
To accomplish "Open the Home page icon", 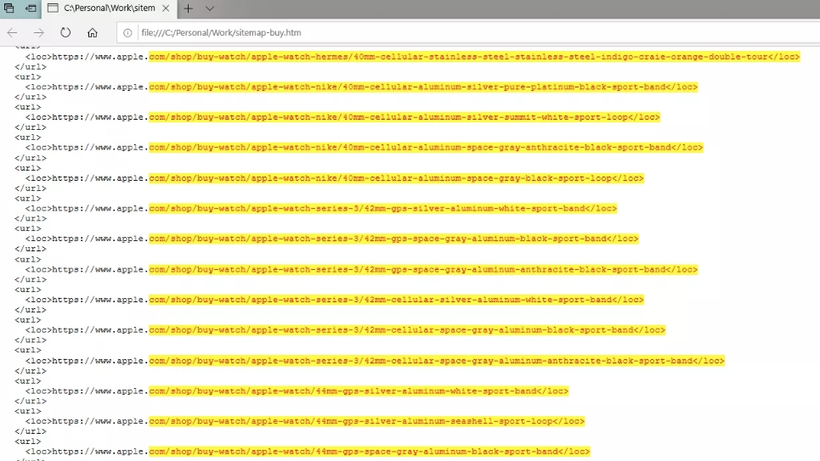I will click(93, 32).
